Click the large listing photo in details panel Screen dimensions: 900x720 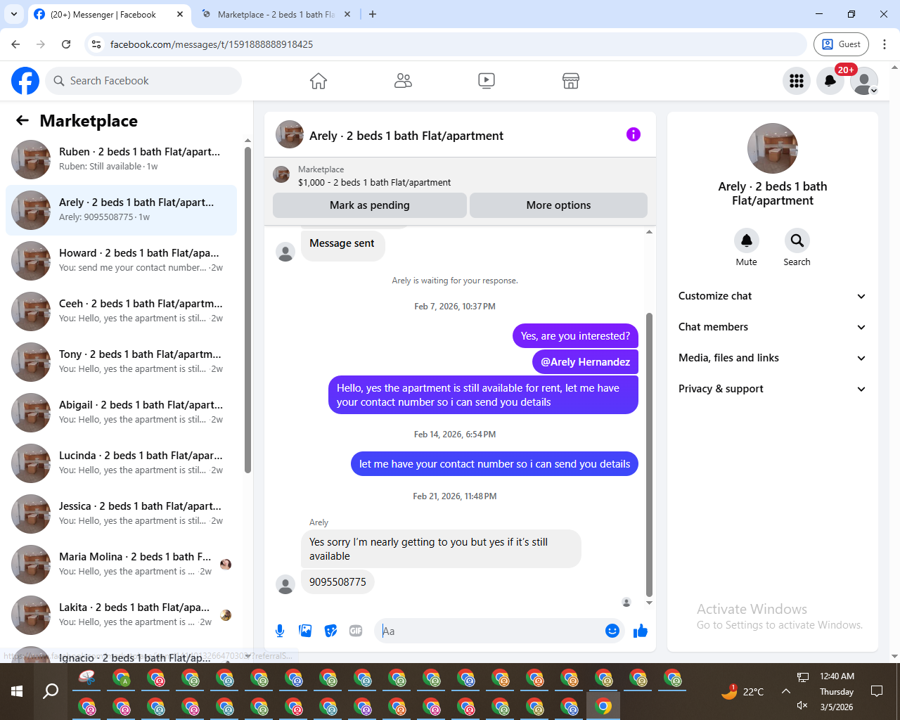coord(773,148)
